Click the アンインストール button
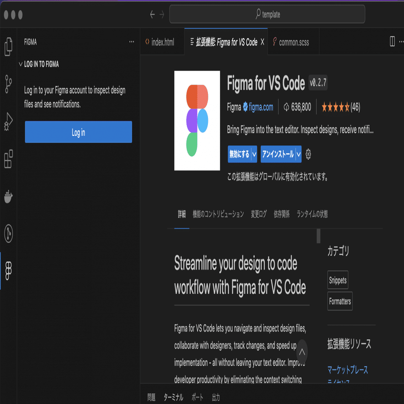 [x=278, y=154]
